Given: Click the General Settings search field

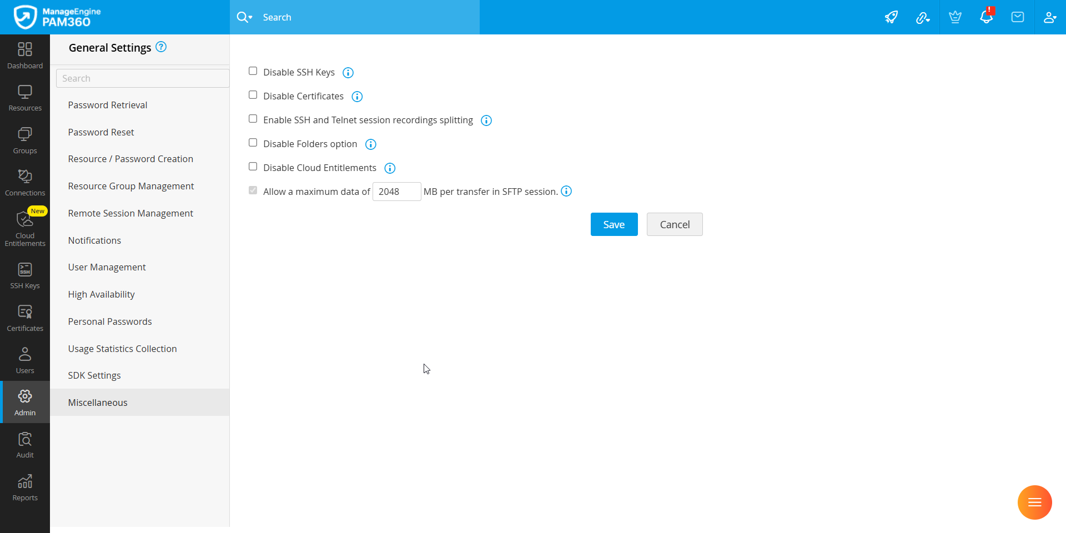Looking at the screenshot, I should coord(143,78).
